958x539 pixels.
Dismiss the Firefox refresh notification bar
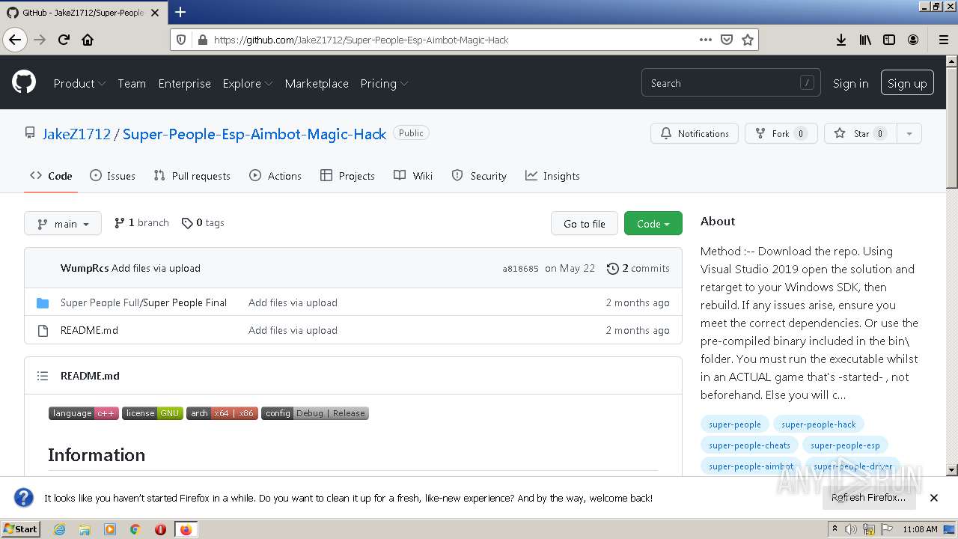pyautogui.click(x=933, y=498)
